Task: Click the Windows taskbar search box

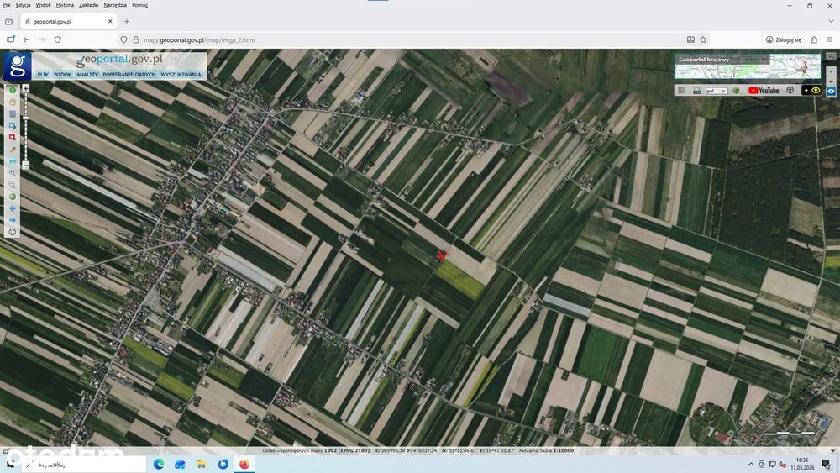Action: [84, 464]
